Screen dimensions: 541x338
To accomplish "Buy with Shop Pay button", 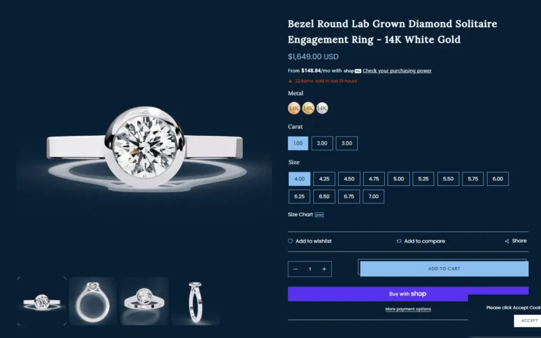I will point(408,294).
